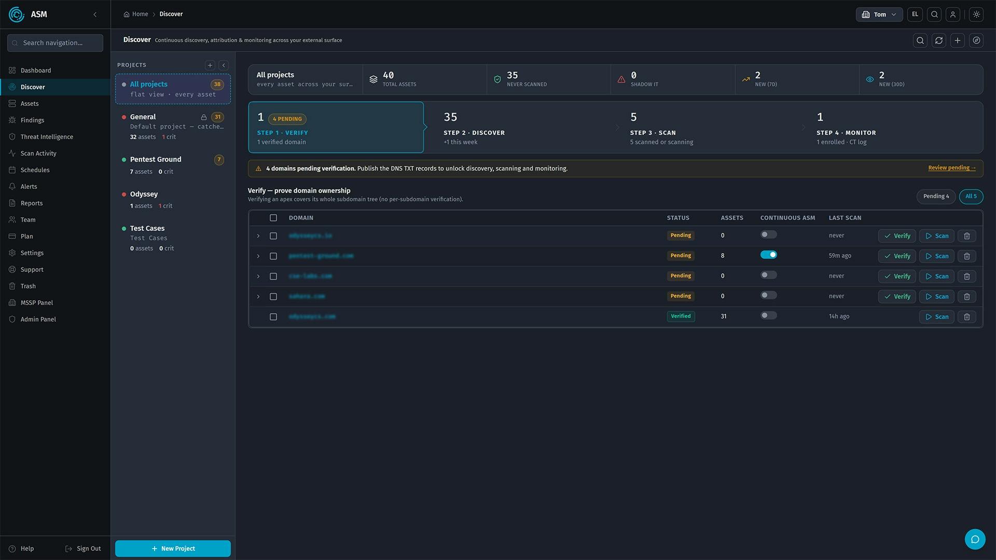Check the third pending domain checkbox

[273, 276]
